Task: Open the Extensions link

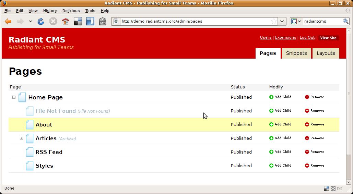Action: click(x=285, y=38)
